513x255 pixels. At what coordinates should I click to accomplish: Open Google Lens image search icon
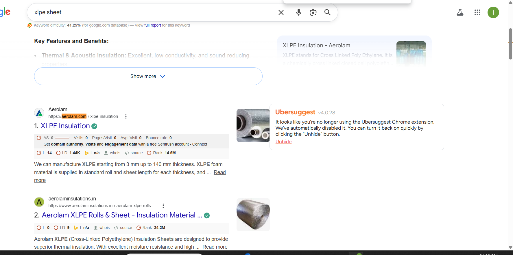[313, 12]
